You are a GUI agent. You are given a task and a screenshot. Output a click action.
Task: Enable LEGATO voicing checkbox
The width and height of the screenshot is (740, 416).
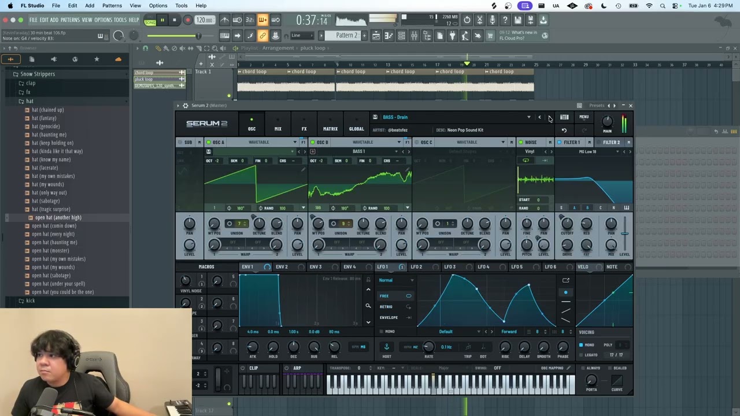point(581,355)
